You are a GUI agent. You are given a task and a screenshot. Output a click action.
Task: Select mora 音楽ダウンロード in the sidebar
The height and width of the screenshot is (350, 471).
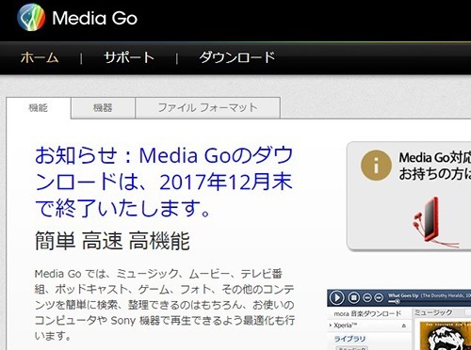point(367,313)
